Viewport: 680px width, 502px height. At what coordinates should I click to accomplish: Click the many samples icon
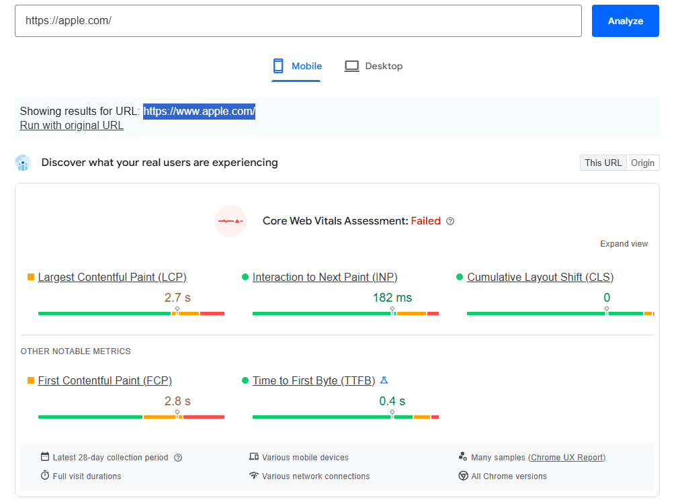pyautogui.click(x=463, y=456)
